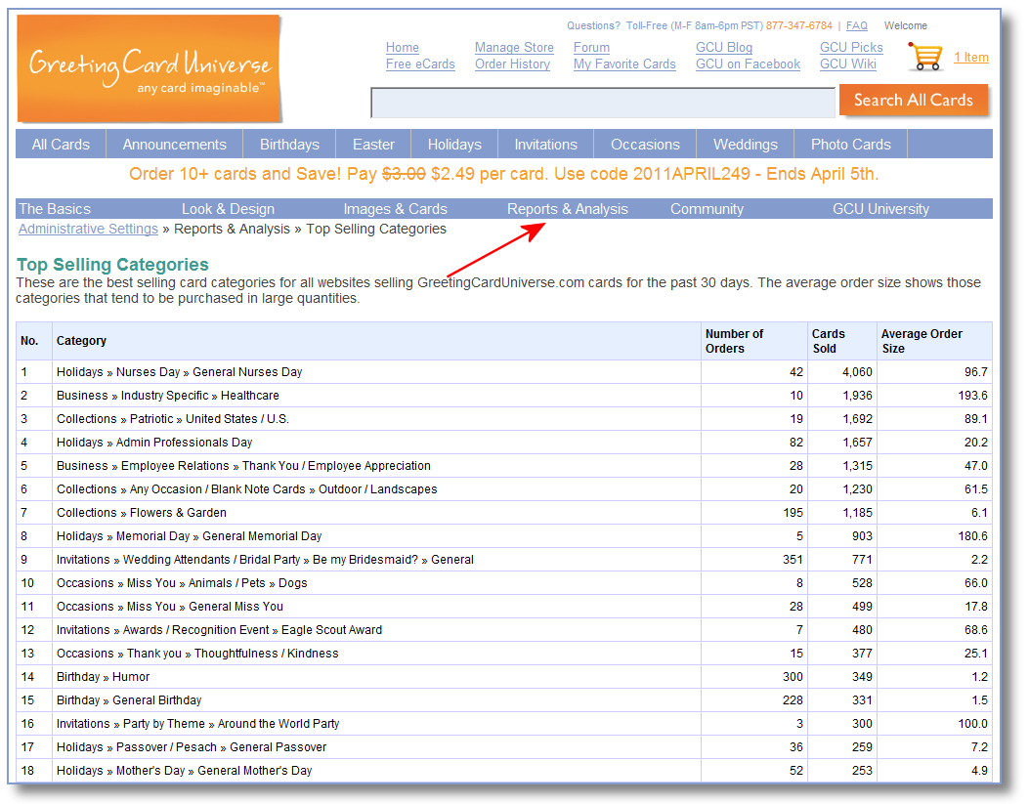Image resolution: width=1029 pixels, height=804 pixels.
Task: Select the Patriotic United States category row
Action: [x=504, y=419]
